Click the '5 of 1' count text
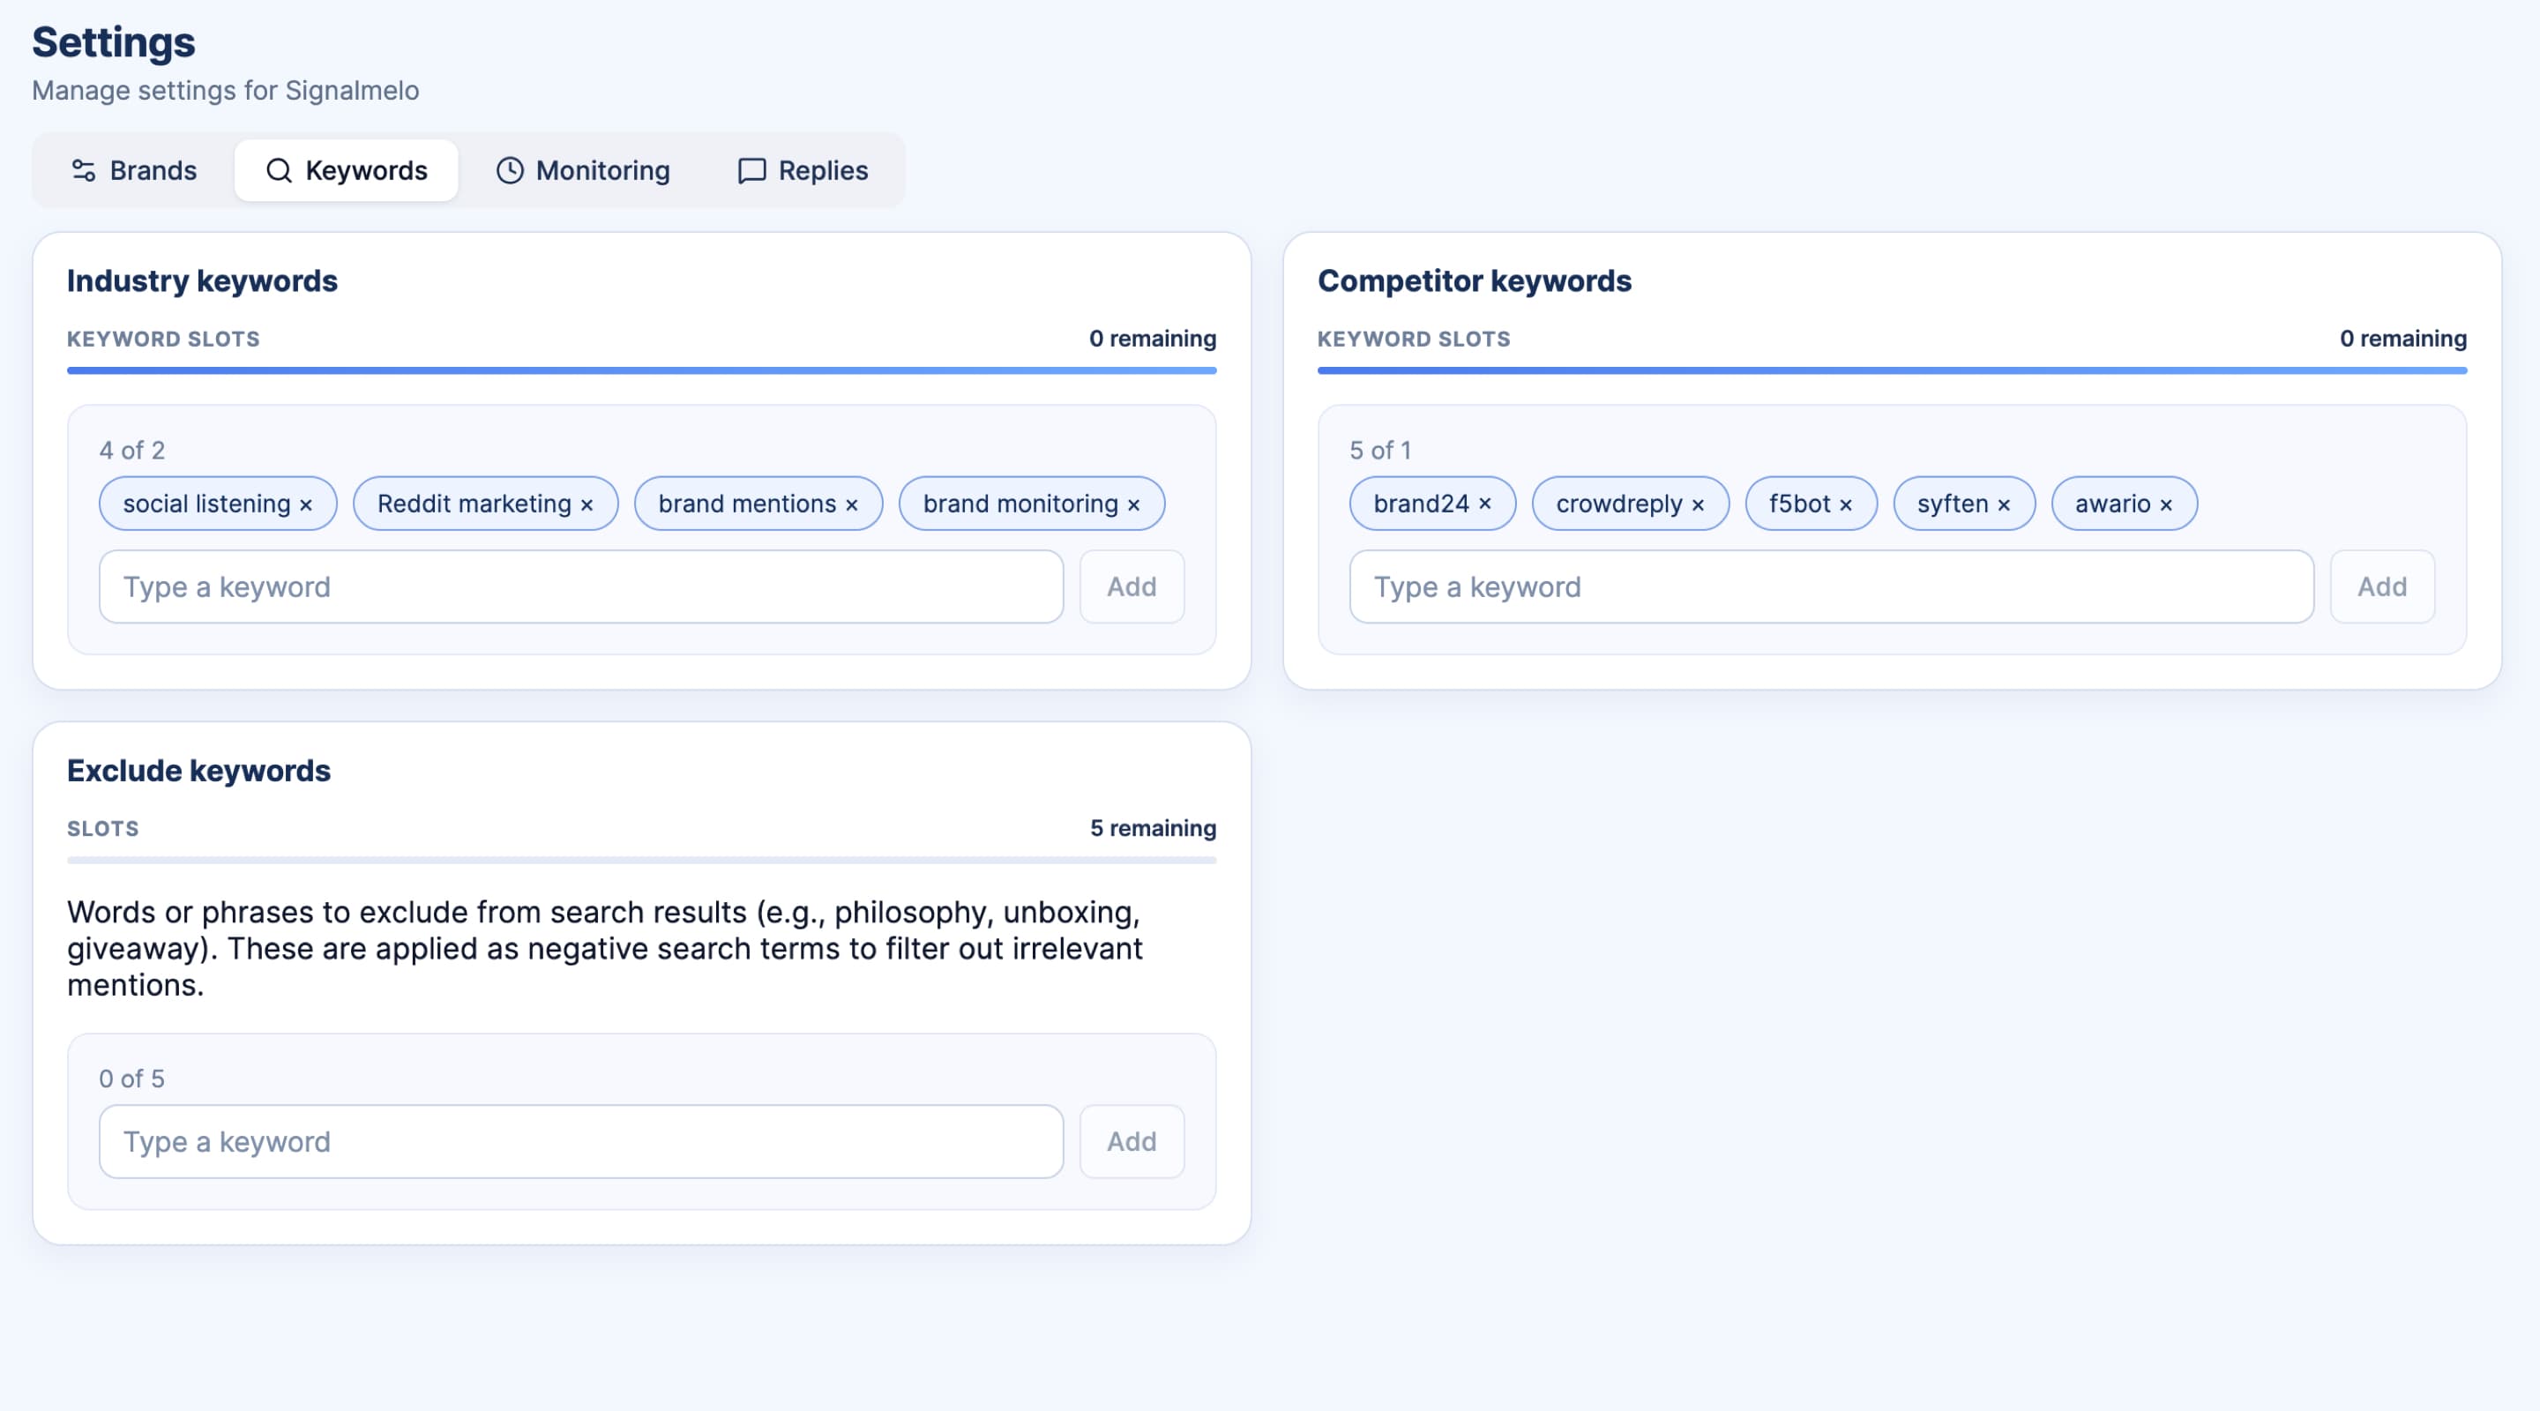The width and height of the screenshot is (2540, 1411). click(1380, 451)
